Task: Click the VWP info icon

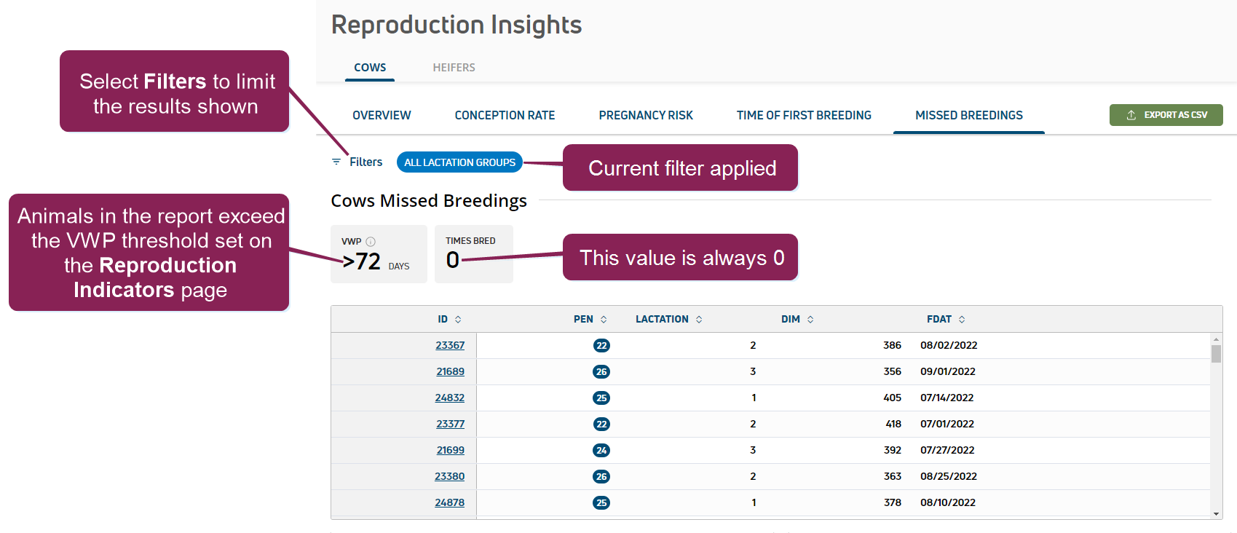Action: coord(371,242)
